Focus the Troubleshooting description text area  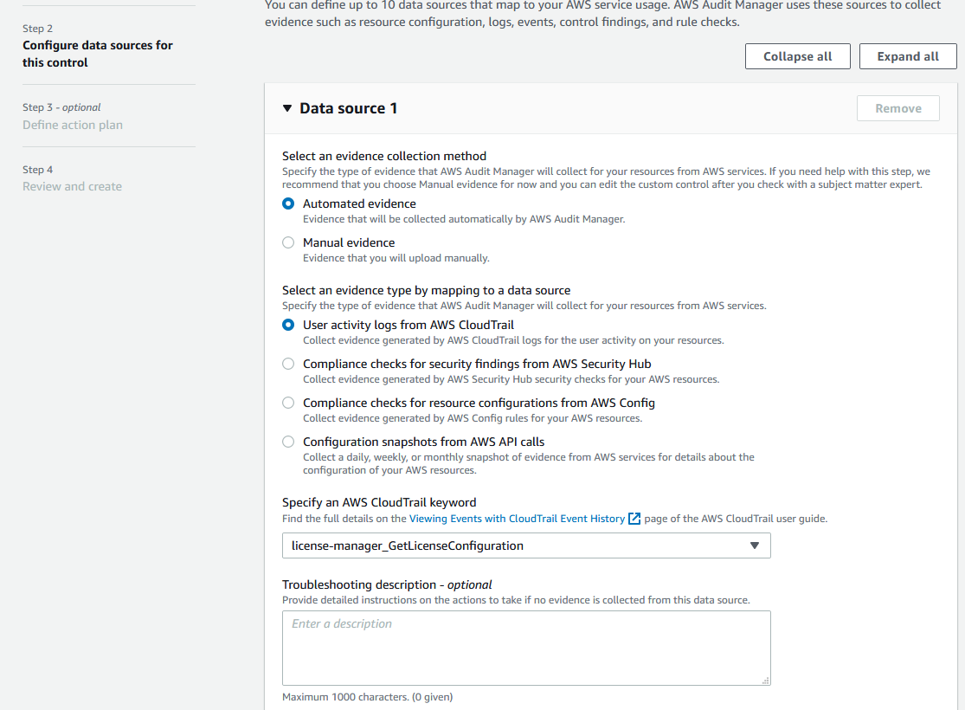click(x=526, y=648)
